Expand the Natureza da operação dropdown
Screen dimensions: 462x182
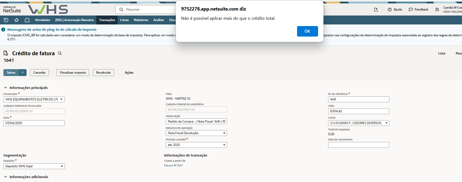click(224, 133)
